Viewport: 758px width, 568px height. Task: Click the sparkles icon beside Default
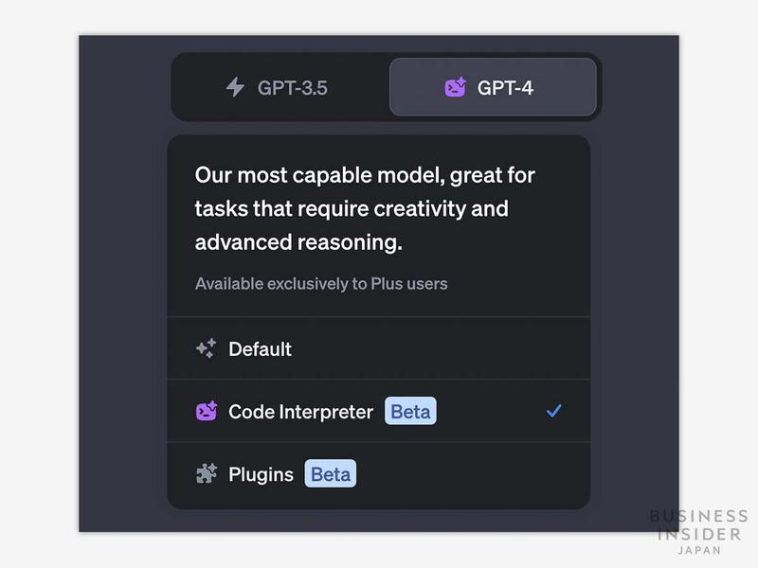point(206,348)
